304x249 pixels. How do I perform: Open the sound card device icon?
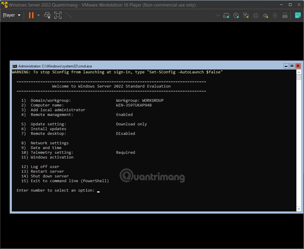coord(265,15)
